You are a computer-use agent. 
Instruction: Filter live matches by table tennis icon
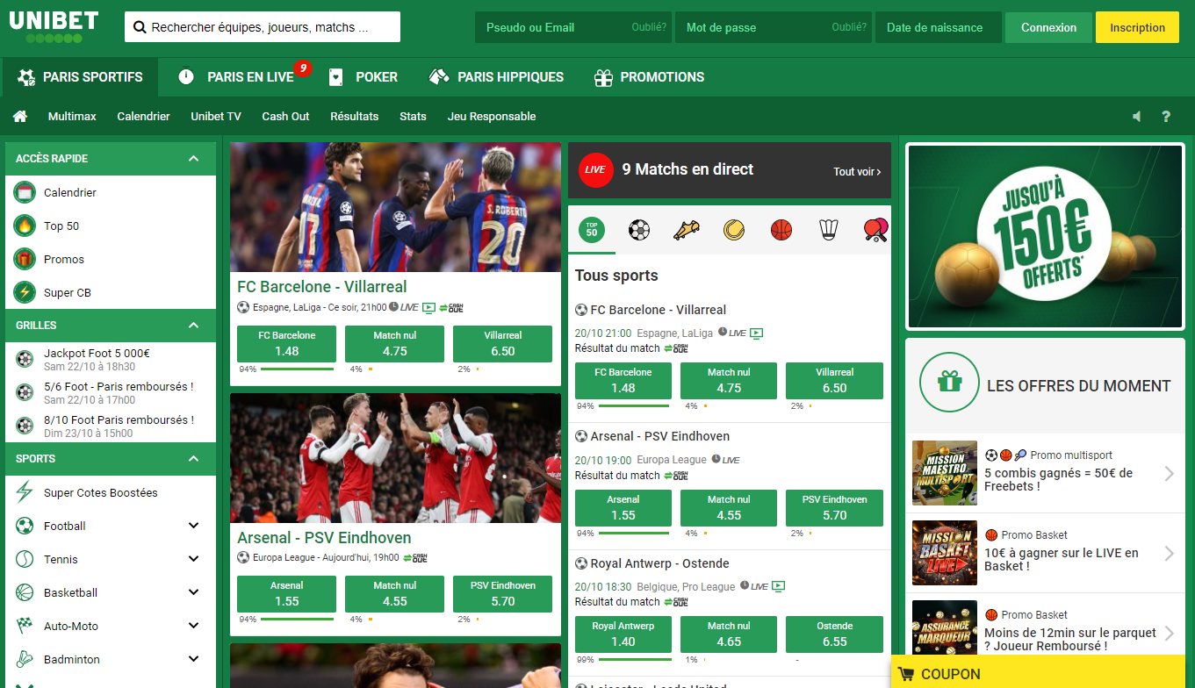876,230
